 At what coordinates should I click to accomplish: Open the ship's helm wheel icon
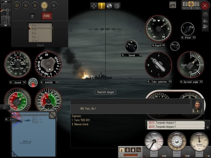(205, 14)
